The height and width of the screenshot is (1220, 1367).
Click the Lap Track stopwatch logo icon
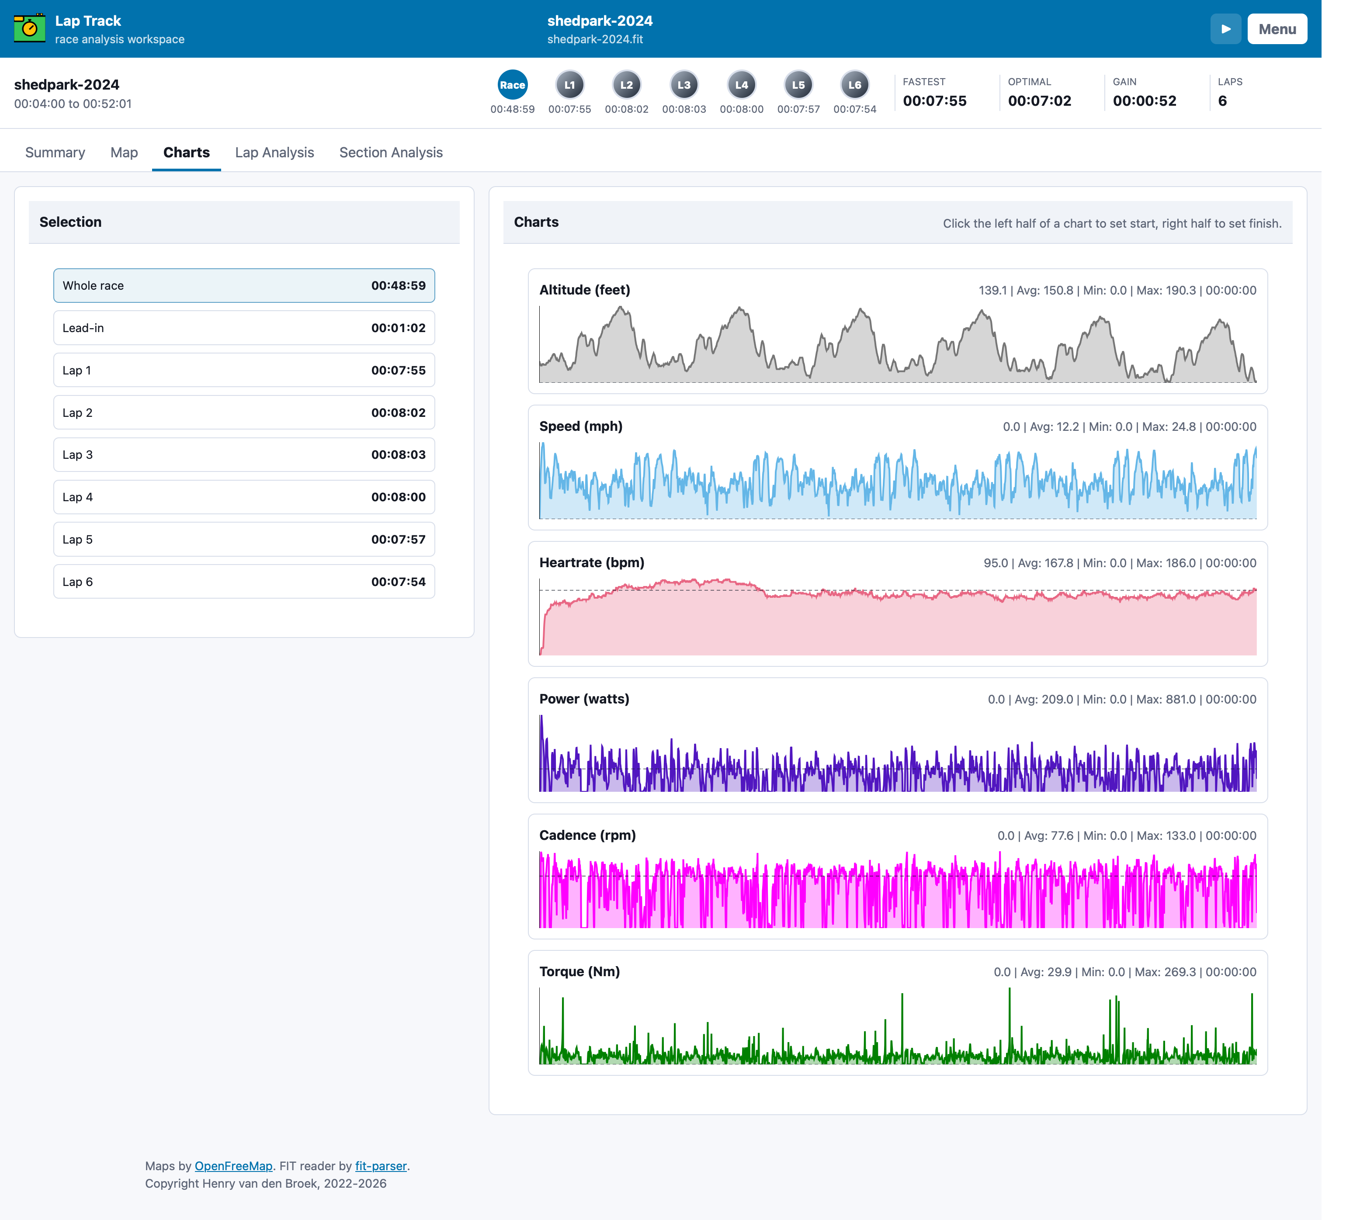click(29, 28)
